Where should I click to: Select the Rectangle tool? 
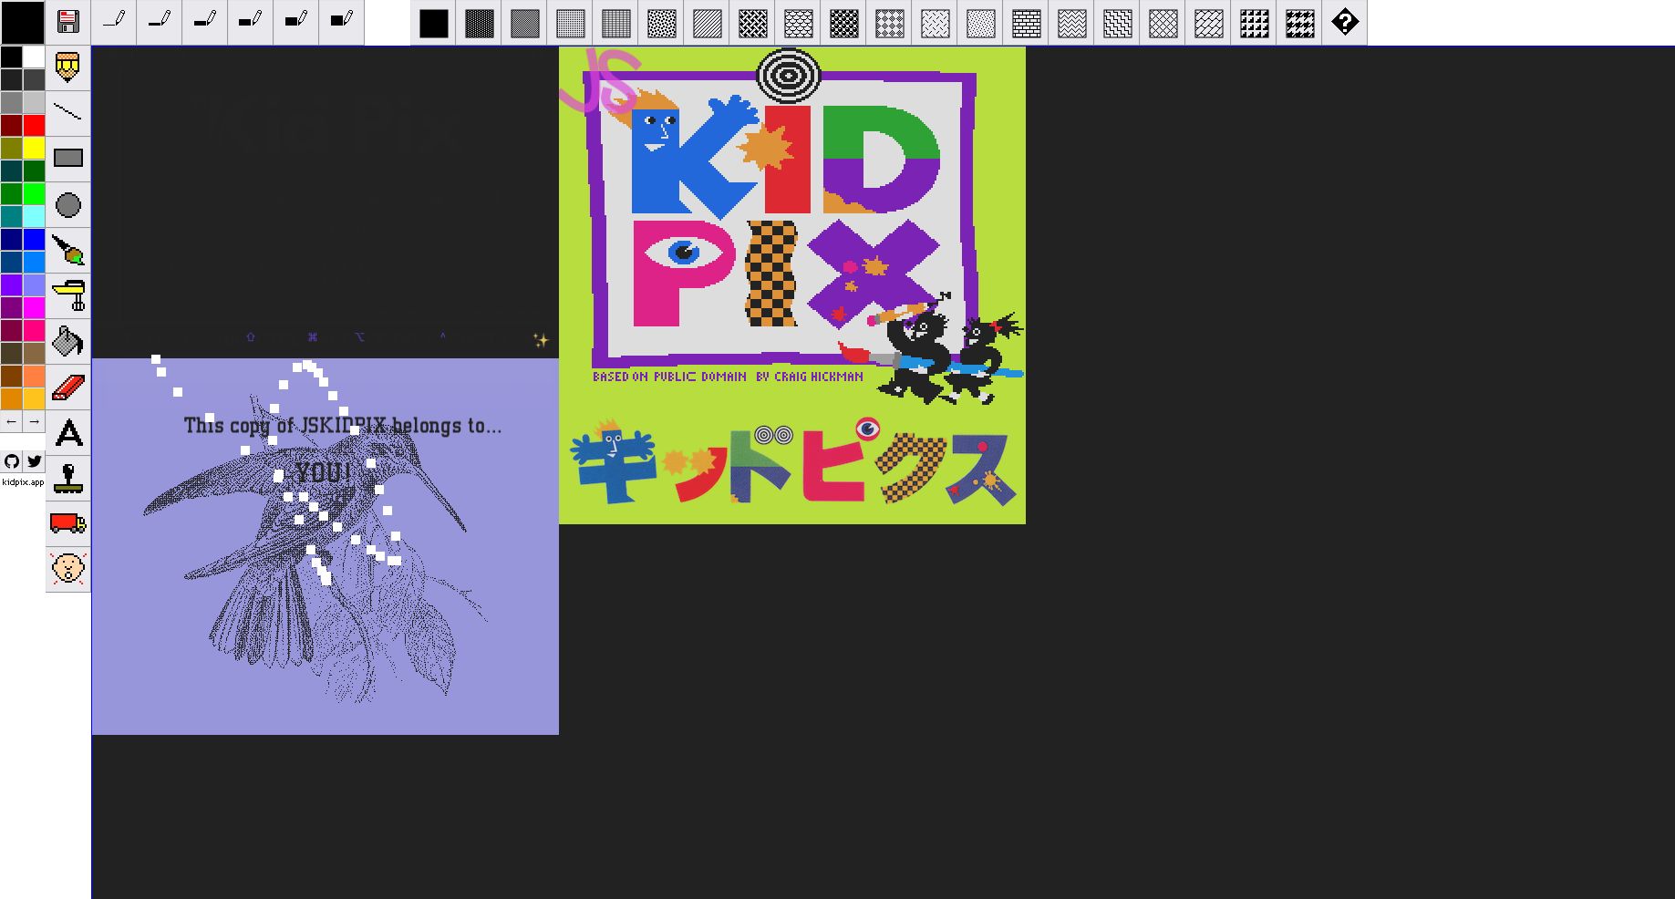pos(68,158)
